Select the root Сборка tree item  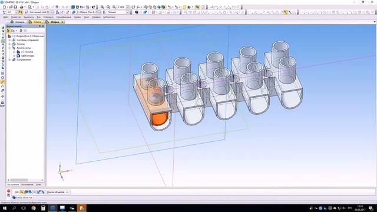pyautogui.click(x=28, y=36)
